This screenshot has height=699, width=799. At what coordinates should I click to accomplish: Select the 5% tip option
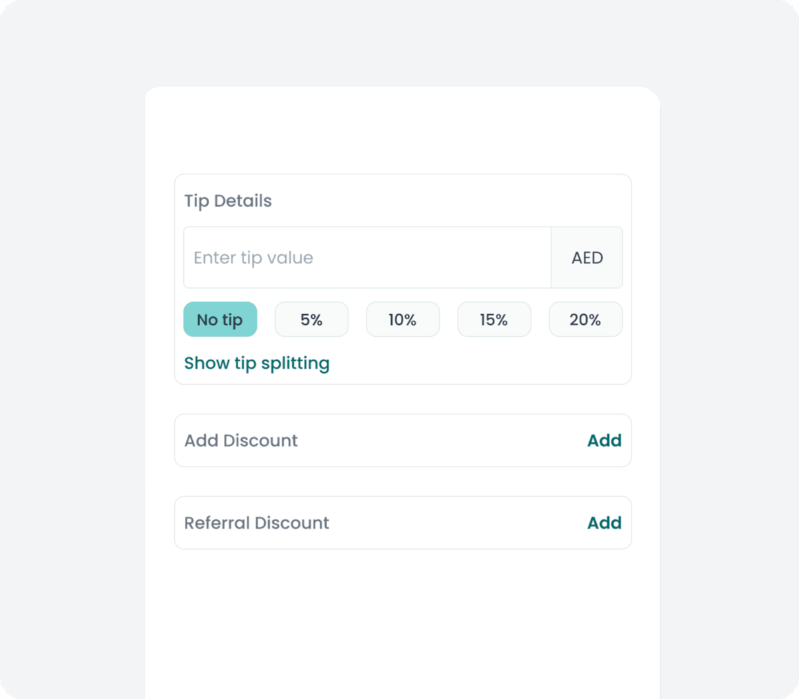click(x=311, y=319)
